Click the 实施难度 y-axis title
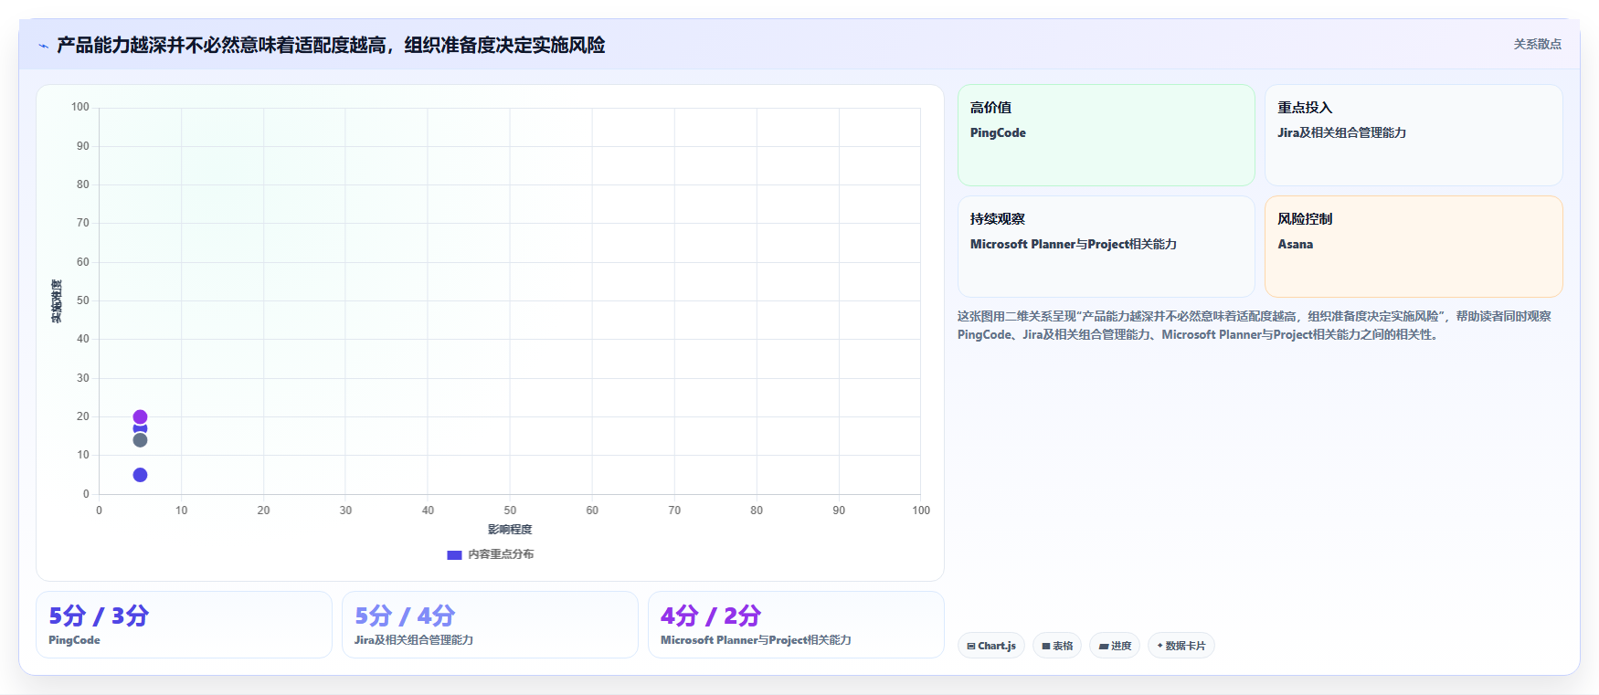The image size is (1599, 695). click(57, 301)
